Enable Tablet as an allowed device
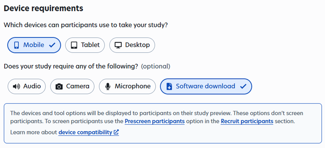The width and height of the screenshot is (325, 148). [x=85, y=45]
